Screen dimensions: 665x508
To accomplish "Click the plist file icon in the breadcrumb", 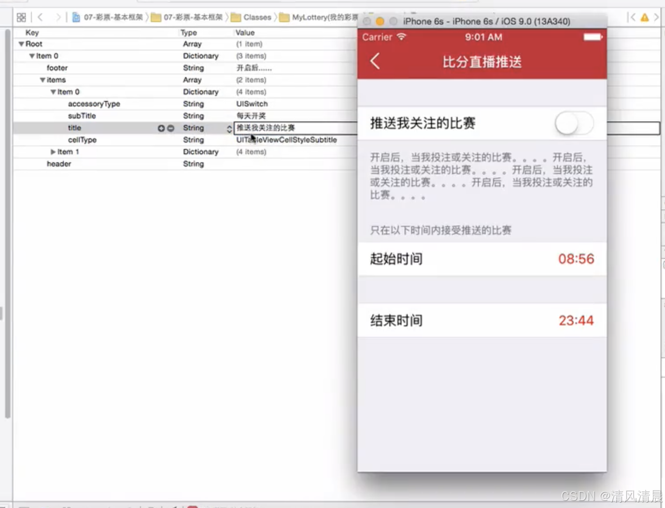I will (x=76, y=17).
